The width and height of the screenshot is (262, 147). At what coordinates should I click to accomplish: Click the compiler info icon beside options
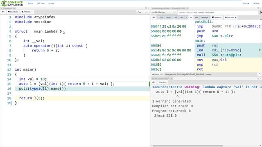261,13
